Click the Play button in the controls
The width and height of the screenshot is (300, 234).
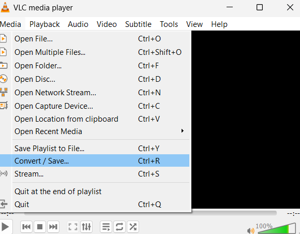[x=6, y=227]
